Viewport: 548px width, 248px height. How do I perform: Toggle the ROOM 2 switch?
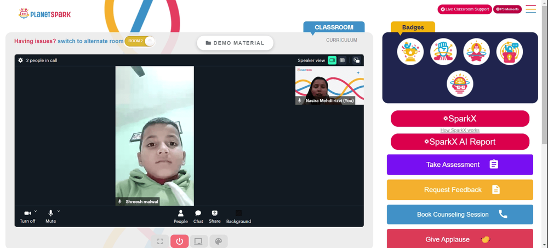coord(139,41)
